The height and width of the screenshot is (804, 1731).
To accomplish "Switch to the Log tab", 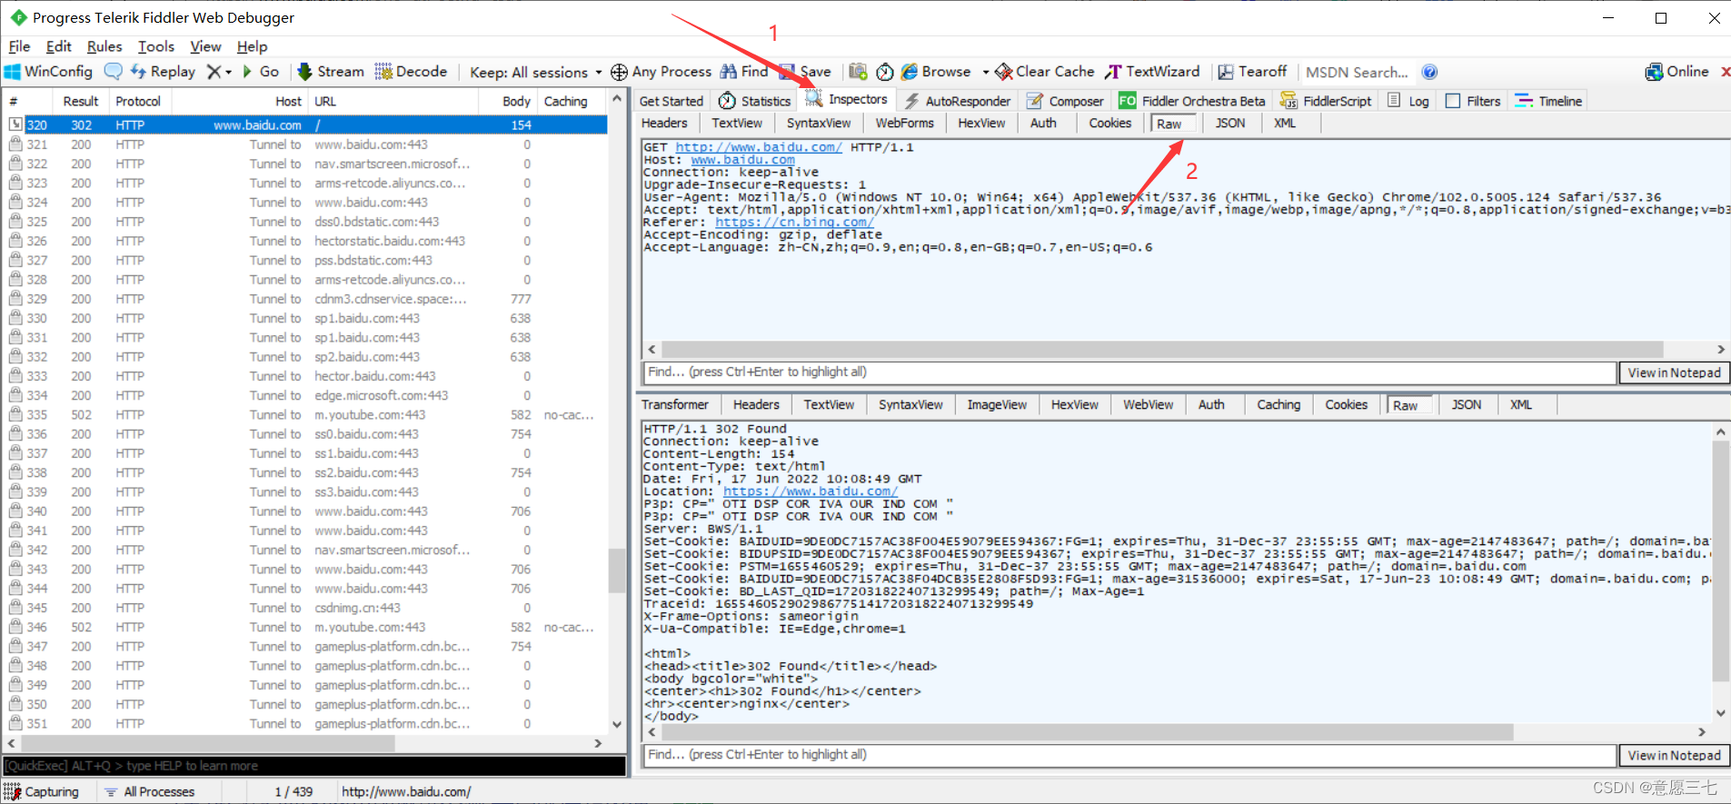I will pos(1408,101).
